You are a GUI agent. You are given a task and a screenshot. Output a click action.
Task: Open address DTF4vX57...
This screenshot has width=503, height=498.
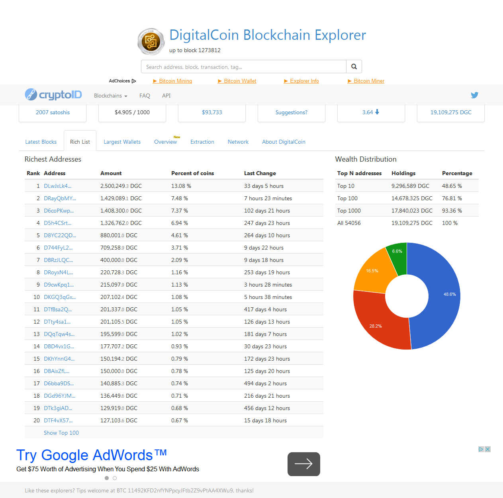click(x=58, y=420)
